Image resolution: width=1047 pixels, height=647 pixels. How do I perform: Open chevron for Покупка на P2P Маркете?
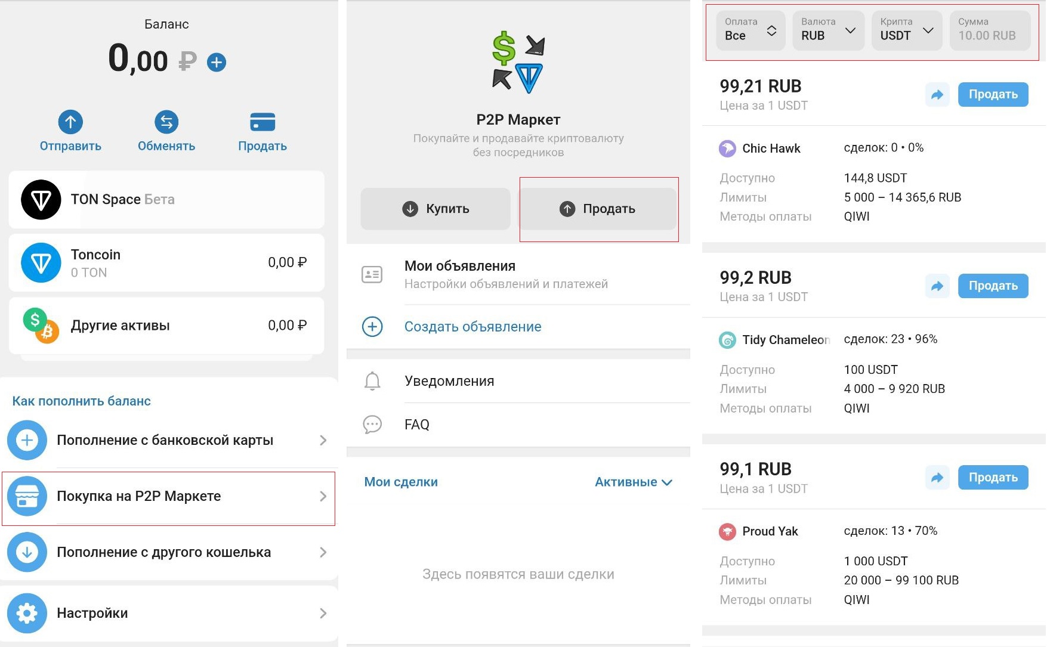coord(323,496)
